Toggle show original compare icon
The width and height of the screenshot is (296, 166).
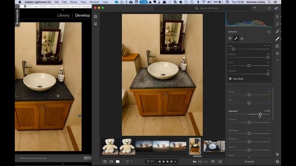(x=220, y=161)
